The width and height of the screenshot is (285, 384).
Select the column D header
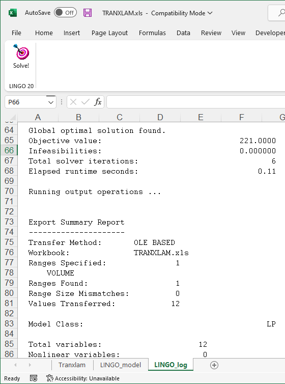tap(160, 117)
